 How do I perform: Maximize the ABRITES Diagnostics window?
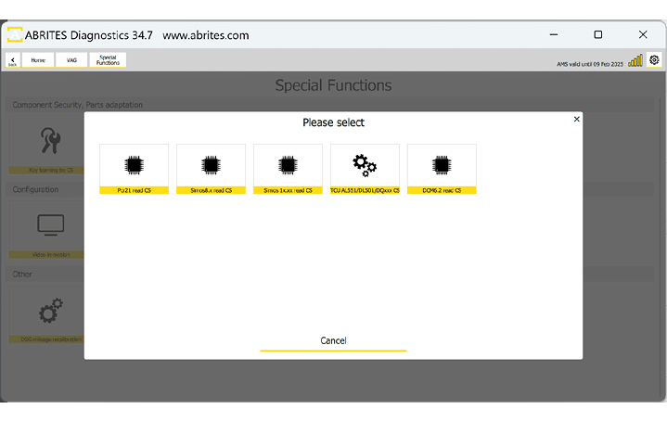tap(597, 35)
